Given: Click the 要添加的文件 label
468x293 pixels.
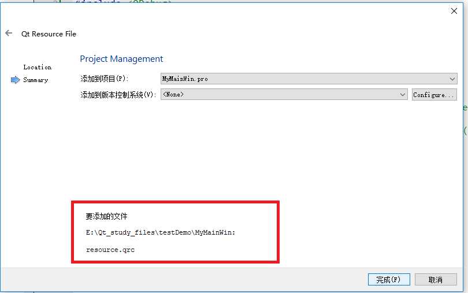Looking at the screenshot, I should tap(106, 216).
